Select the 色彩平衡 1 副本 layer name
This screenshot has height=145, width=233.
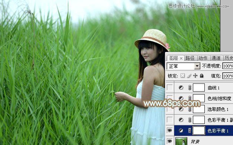tap(220, 120)
